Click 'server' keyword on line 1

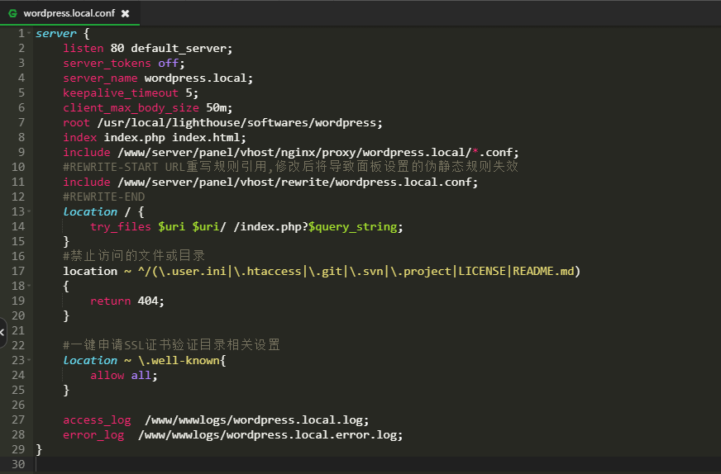tap(56, 33)
